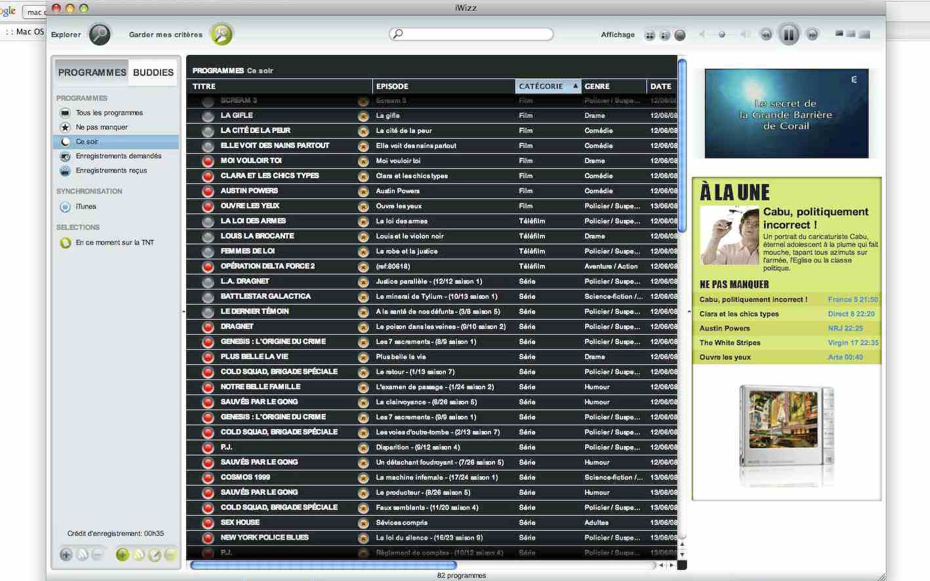Click the star icon for NOTRE BELLE FAMILLE
The width and height of the screenshot is (930, 581).
pos(363,388)
